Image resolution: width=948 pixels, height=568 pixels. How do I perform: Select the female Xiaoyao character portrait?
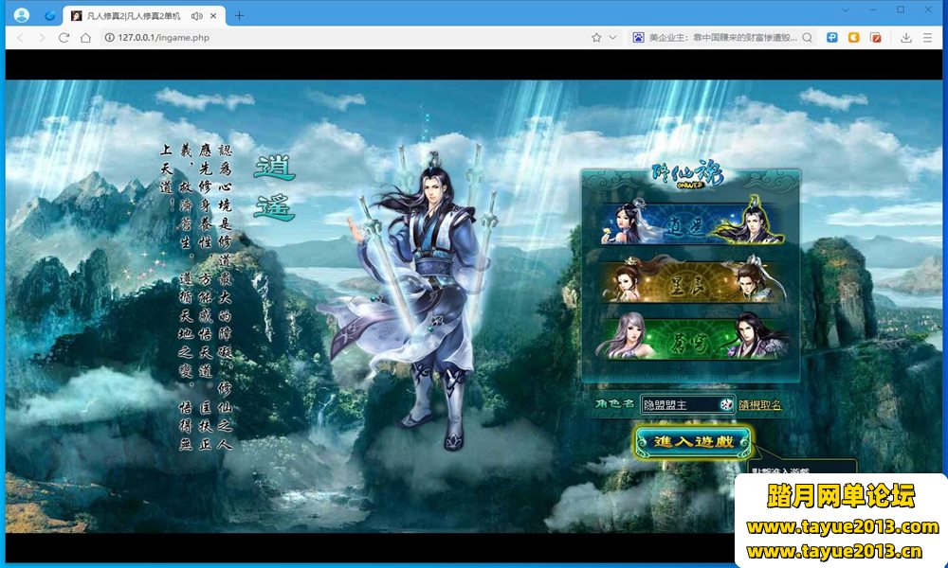pyautogui.click(x=630, y=222)
